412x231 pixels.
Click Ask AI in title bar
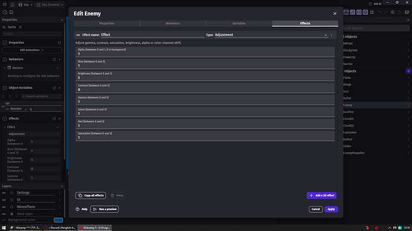tap(375, 4)
